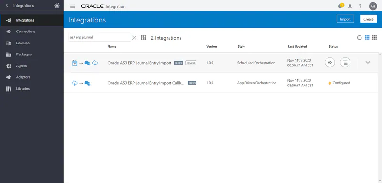
Task: Select App Driven Orchestration style text
Action: click(x=257, y=83)
